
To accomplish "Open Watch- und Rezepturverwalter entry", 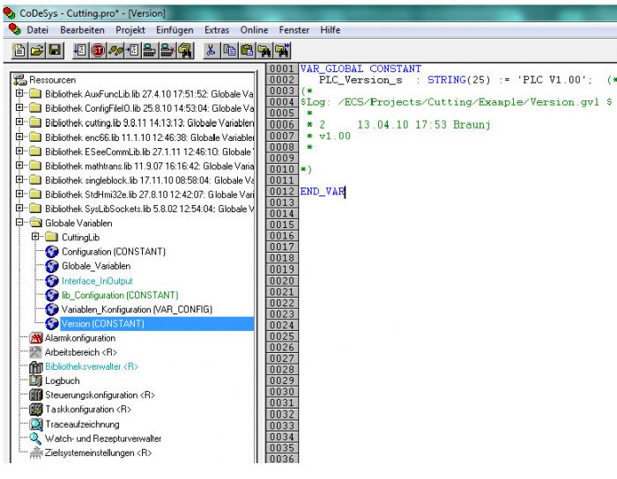I will click(x=103, y=438).
